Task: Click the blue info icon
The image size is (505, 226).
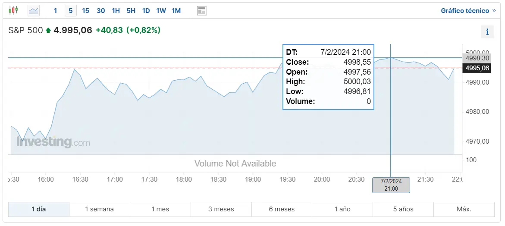Action: (488, 32)
